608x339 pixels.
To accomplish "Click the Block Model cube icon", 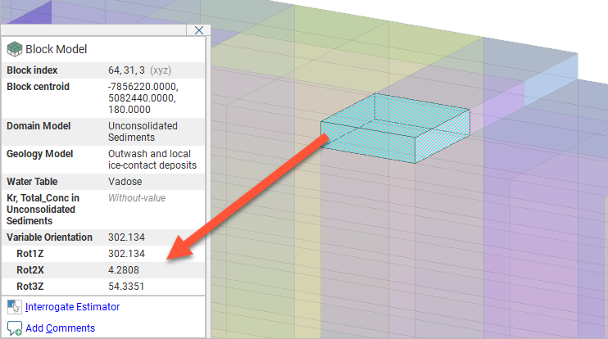I will [x=15, y=49].
